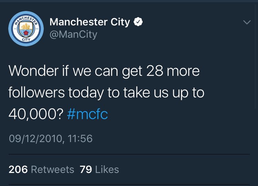Click the 79 likes count number
Screen dimensions: 258x186
86,169
